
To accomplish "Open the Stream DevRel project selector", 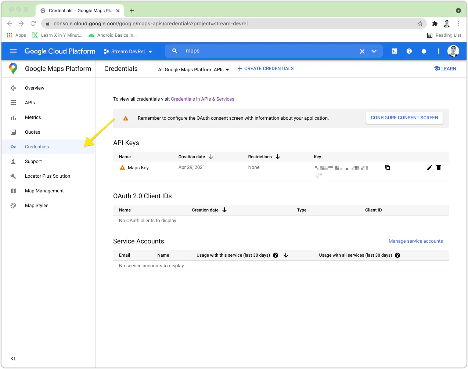I will coord(128,51).
